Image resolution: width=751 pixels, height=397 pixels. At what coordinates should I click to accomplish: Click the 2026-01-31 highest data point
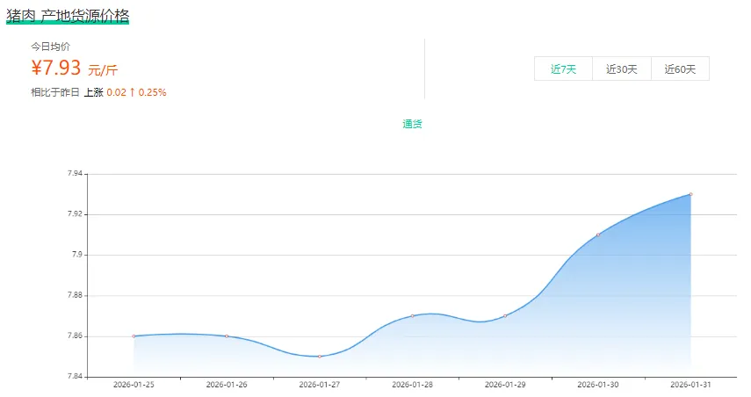[690, 194]
